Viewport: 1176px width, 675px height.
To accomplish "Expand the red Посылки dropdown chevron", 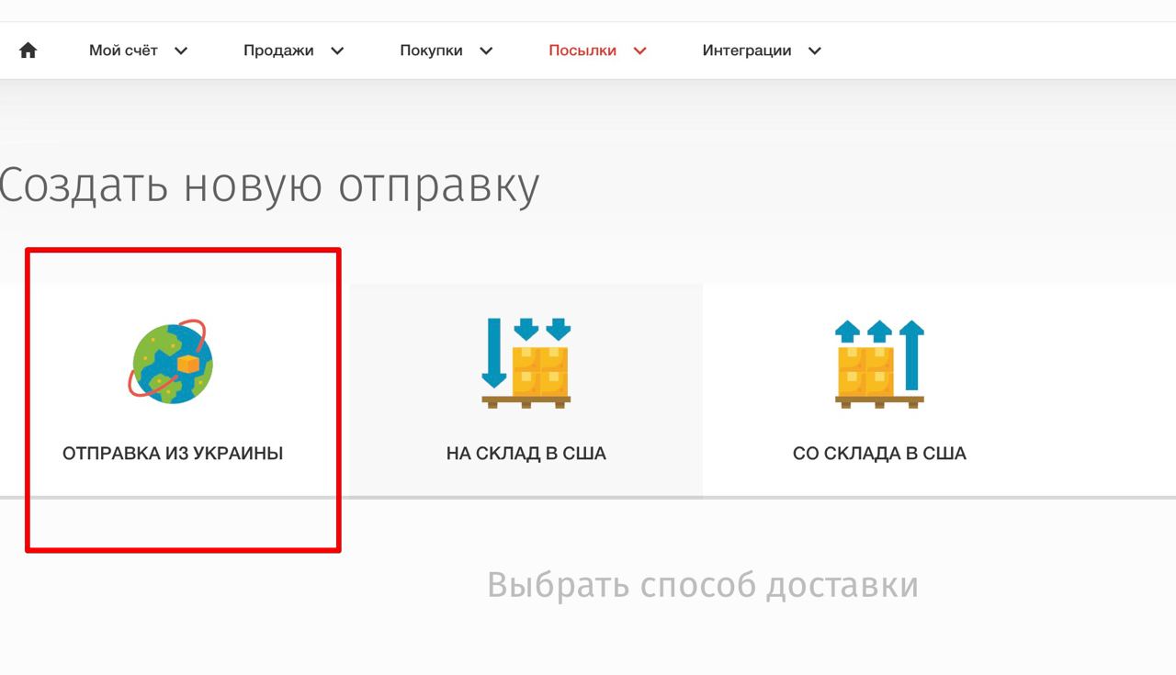I will (x=639, y=51).
